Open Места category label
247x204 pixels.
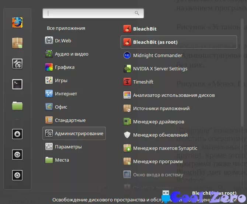[62, 160]
